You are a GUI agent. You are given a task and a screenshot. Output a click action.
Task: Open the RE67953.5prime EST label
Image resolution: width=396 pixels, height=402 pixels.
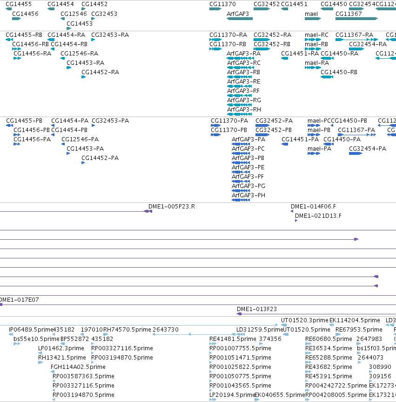point(359,329)
